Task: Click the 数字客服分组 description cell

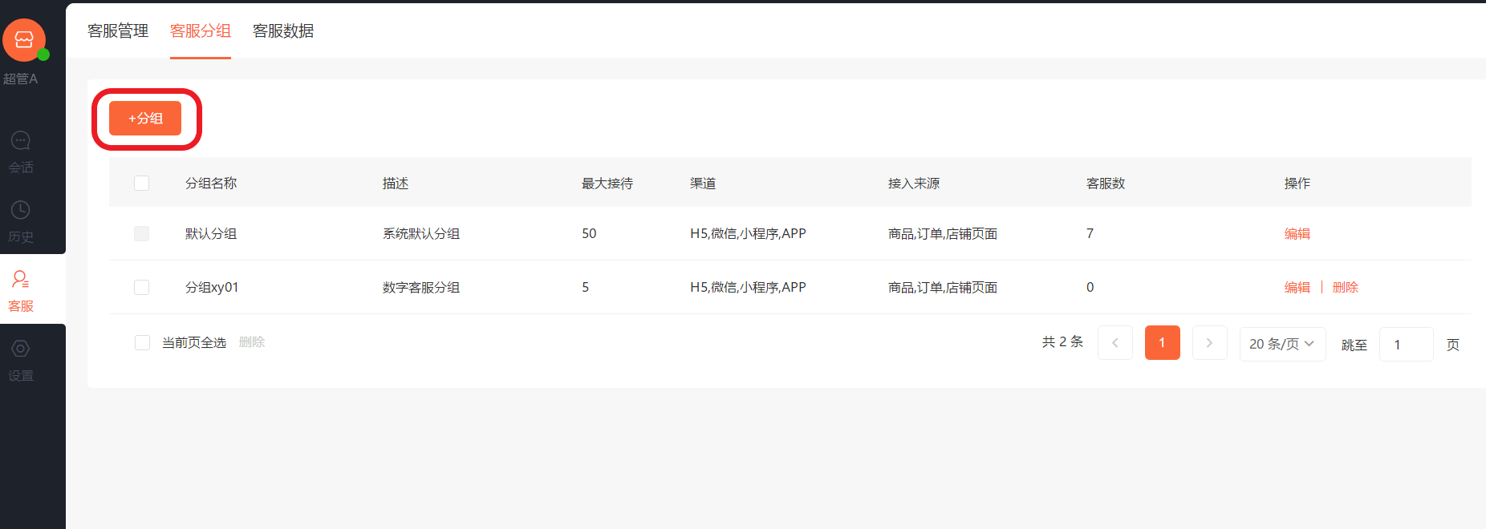Action: point(421,287)
